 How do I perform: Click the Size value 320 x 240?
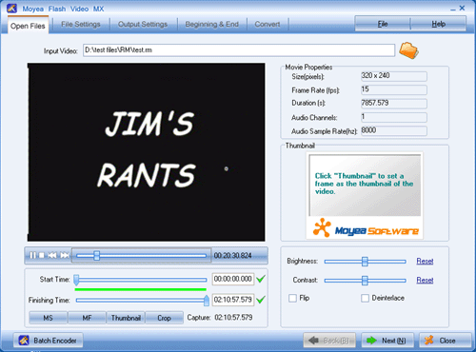pyautogui.click(x=394, y=76)
